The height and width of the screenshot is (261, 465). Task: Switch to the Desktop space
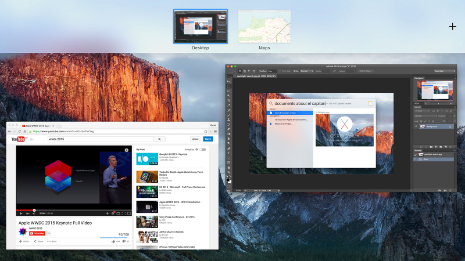(x=201, y=27)
